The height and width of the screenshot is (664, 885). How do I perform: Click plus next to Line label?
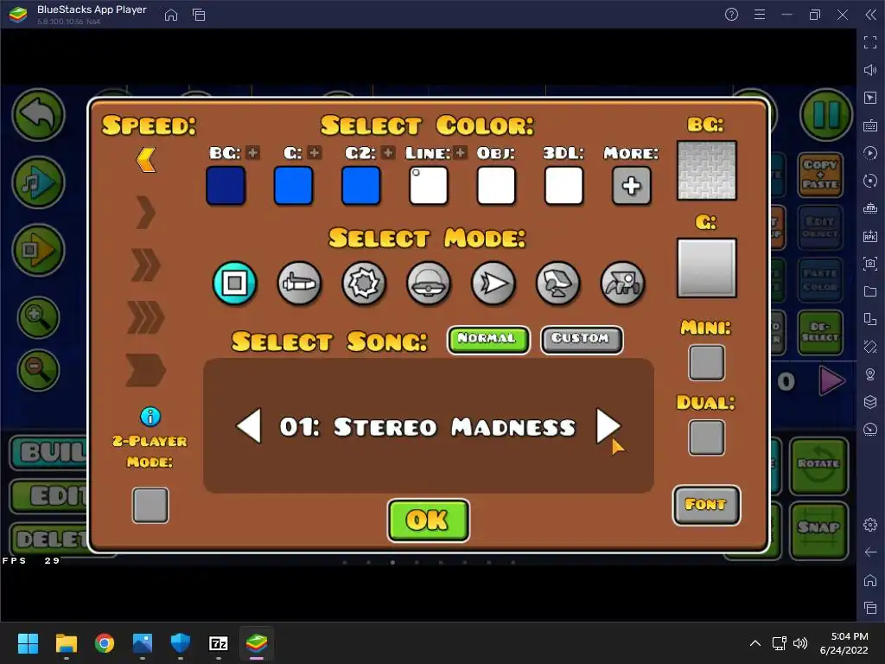click(461, 152)
